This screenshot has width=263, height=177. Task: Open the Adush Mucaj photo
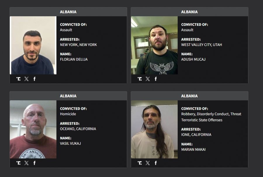(154, 45)
